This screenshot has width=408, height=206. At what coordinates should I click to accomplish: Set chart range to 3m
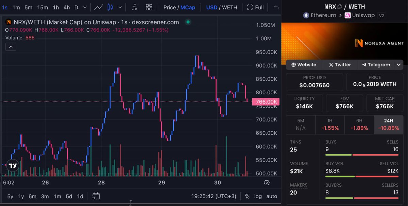click(45, 196)
